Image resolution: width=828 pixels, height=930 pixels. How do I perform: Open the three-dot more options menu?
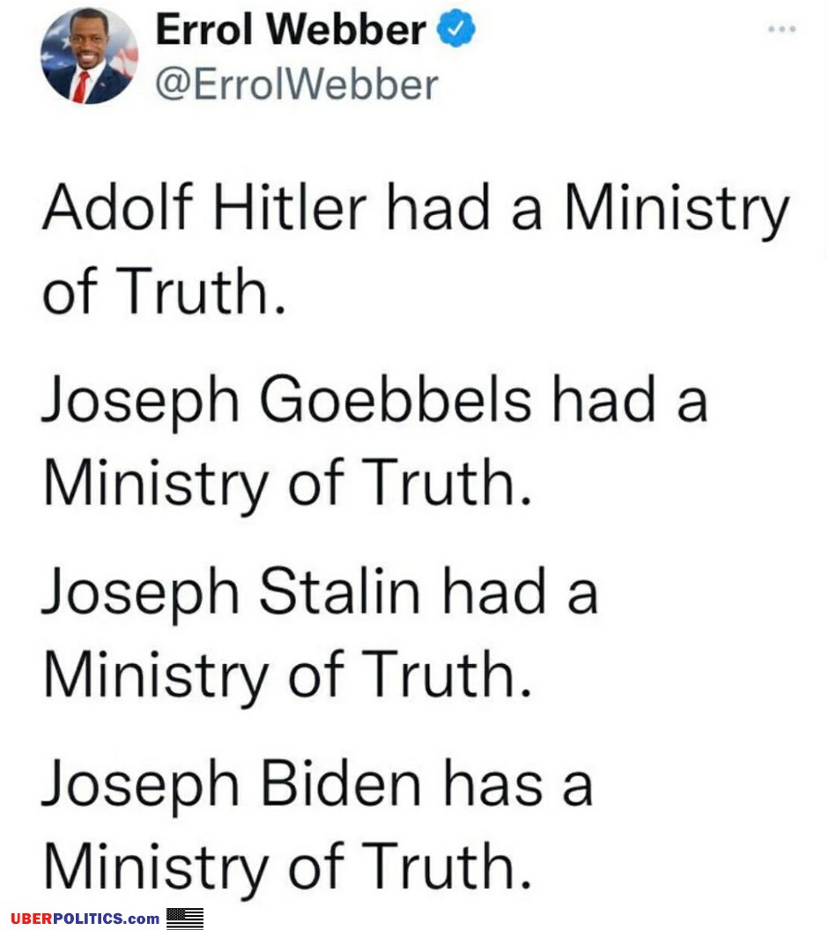click(x=781, y=30)
